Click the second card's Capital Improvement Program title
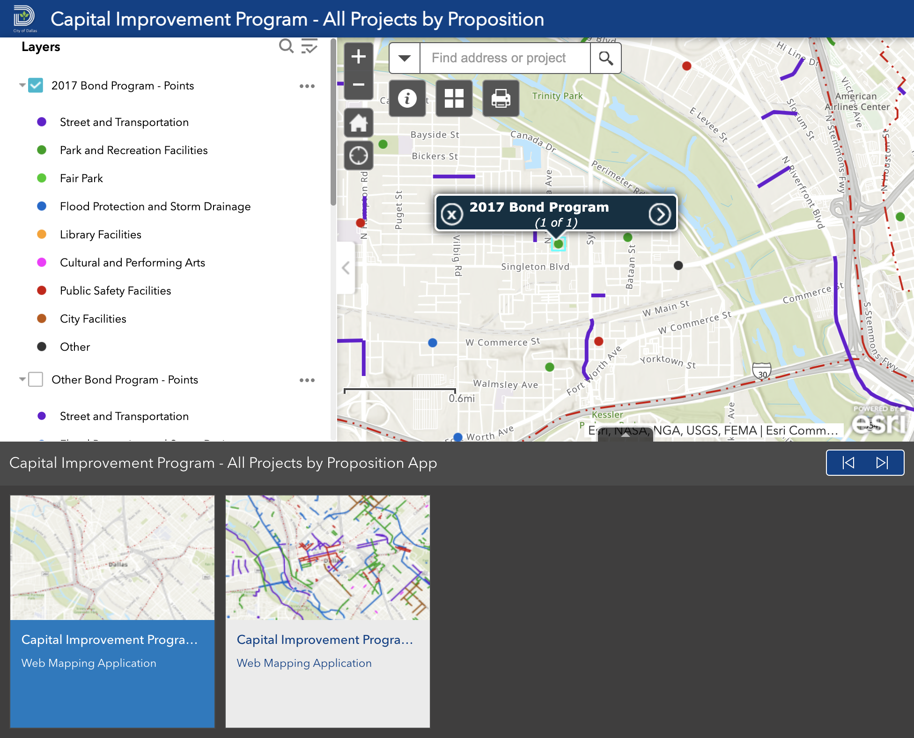This screenshot has height=738, width=914. pyautogui.click(x=325, y=640)
